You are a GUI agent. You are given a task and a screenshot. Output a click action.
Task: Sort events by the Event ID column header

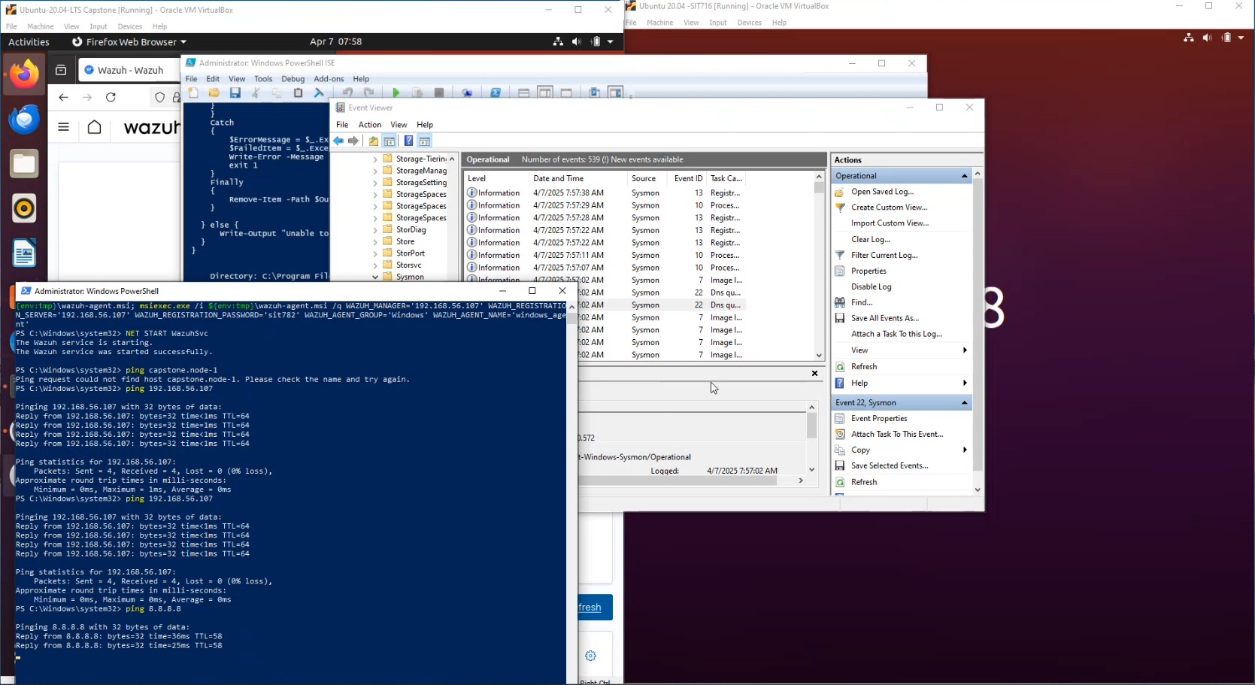[x=688, y=179]
